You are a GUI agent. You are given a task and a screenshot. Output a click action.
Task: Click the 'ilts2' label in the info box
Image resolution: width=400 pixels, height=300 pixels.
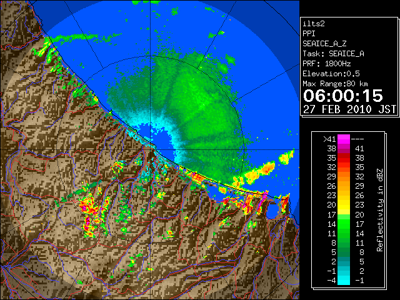(x=314, y=24)
